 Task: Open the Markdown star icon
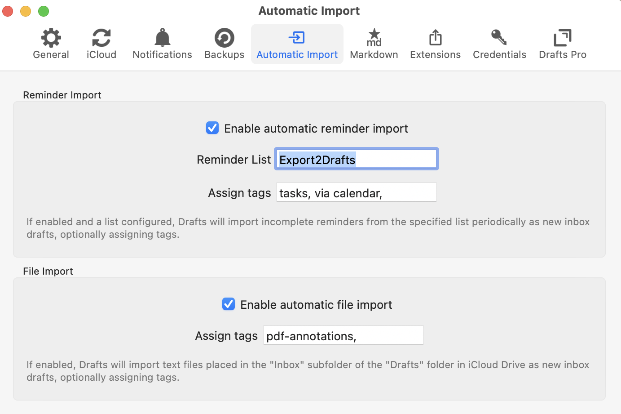[374, 38]
